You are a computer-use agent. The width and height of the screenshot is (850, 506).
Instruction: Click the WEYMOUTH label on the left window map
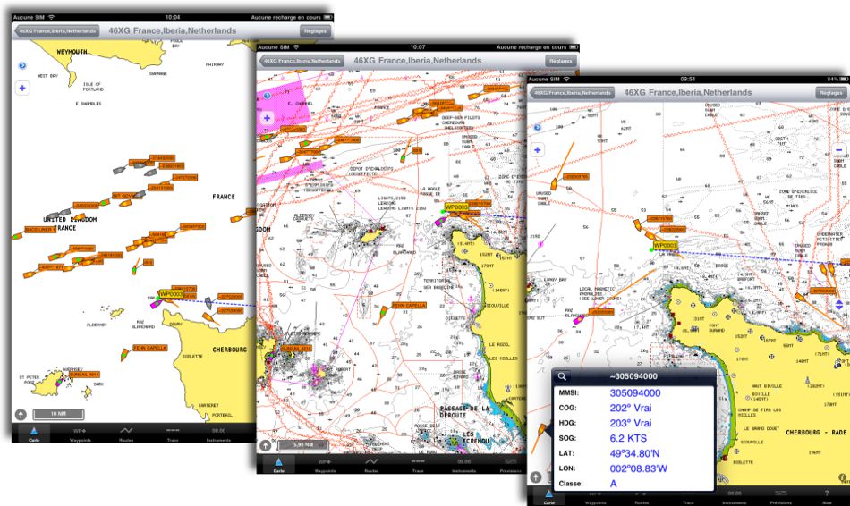[x=72, y=52]
